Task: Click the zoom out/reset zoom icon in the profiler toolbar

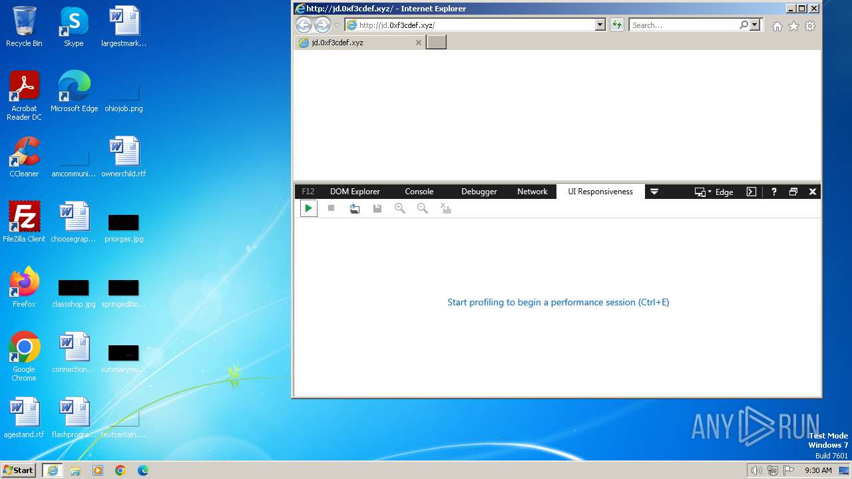Action: click(x=422, y=208)
